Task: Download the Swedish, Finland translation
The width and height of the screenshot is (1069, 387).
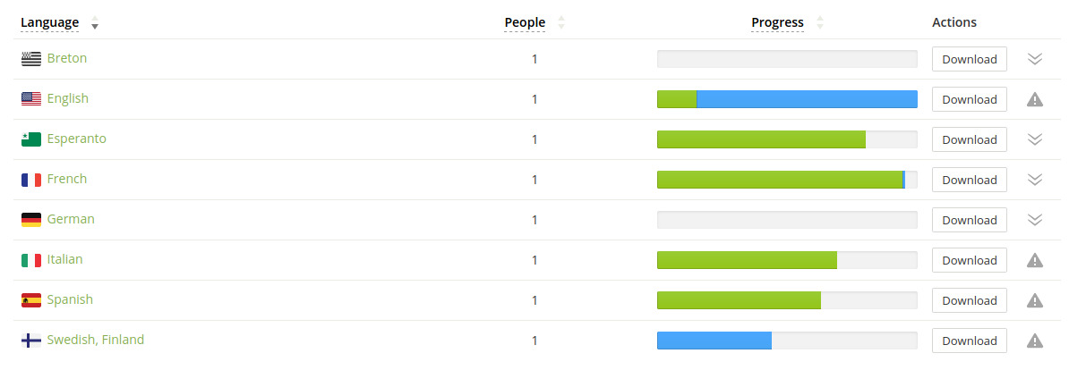Action: point(970,340)
